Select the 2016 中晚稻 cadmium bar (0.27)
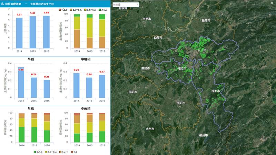This screenshot has height=155, width=276. click(x=102, y=86)
